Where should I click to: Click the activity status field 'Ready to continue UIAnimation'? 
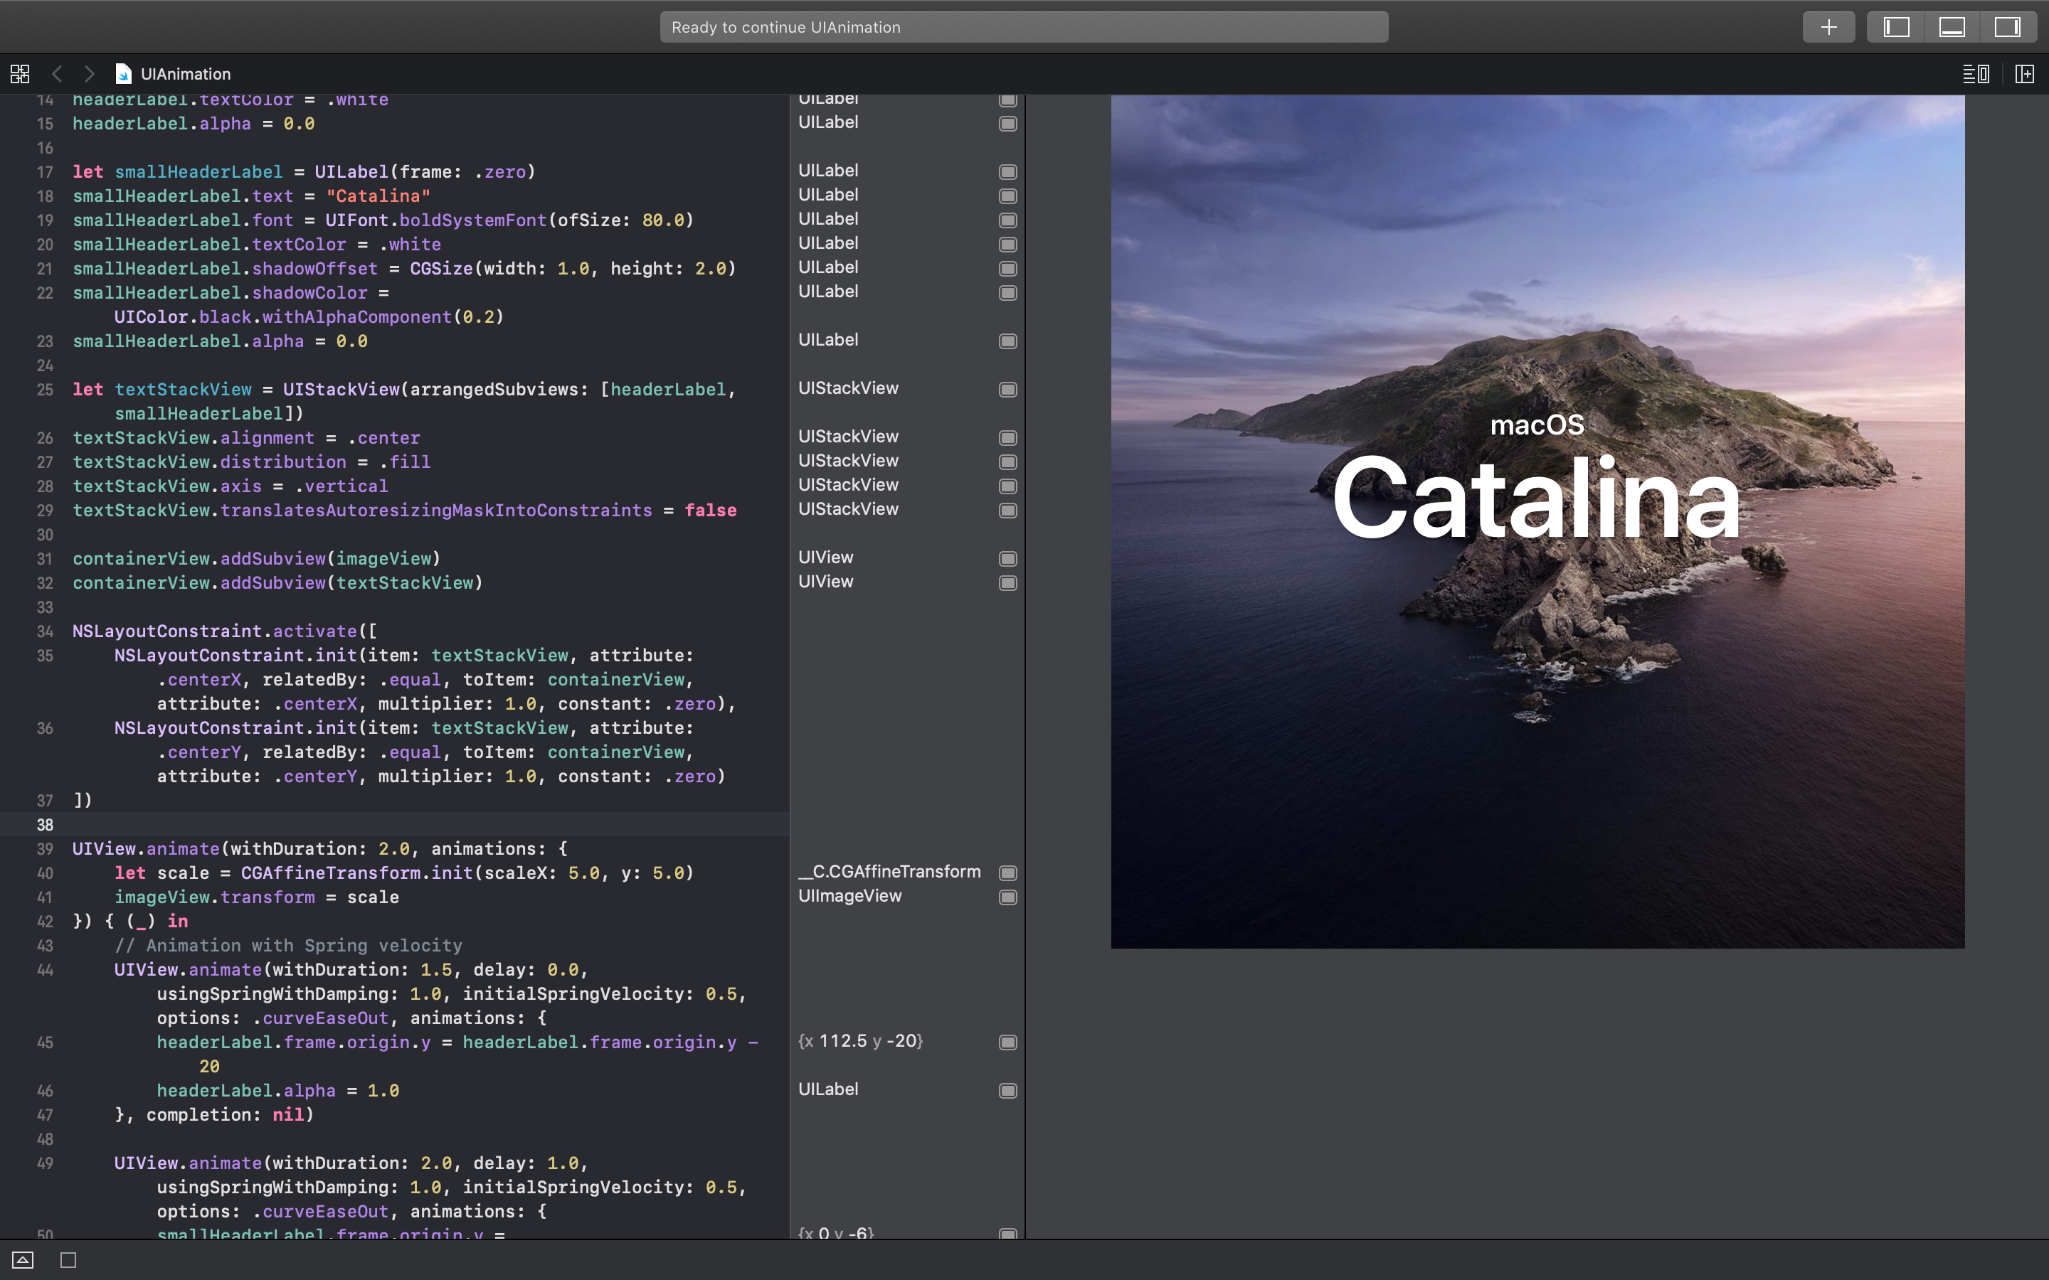pyautogui.click(x=1024, y=27)
